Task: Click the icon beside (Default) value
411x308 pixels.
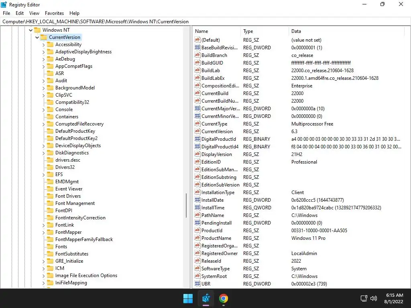Action: coord(197,40)
